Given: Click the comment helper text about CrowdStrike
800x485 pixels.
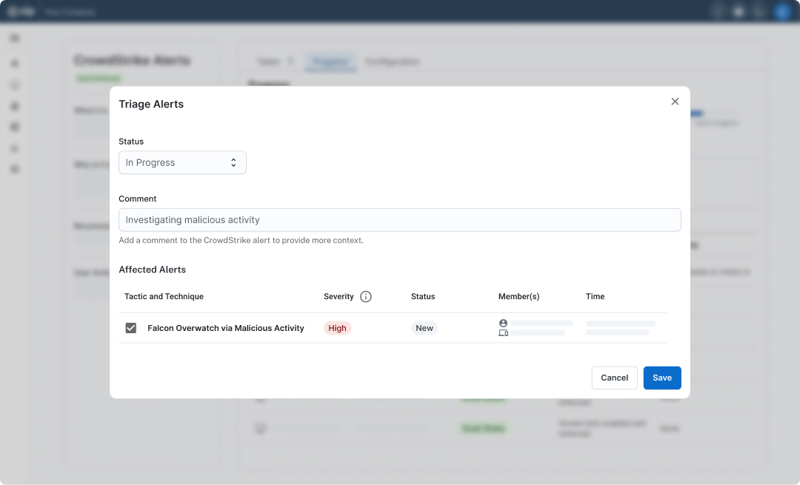Looking at the screenshot, I should pyautogui.click(x=241, y=240).
